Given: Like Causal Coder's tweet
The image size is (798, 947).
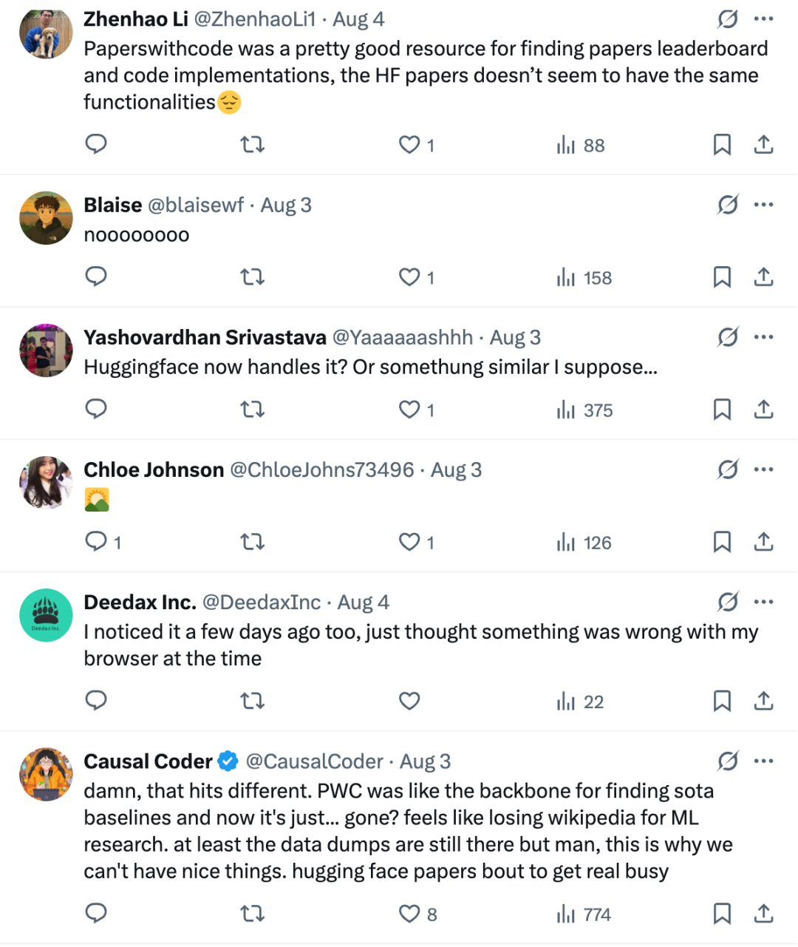Looking at the screenshot, I should tap(409, 914).
